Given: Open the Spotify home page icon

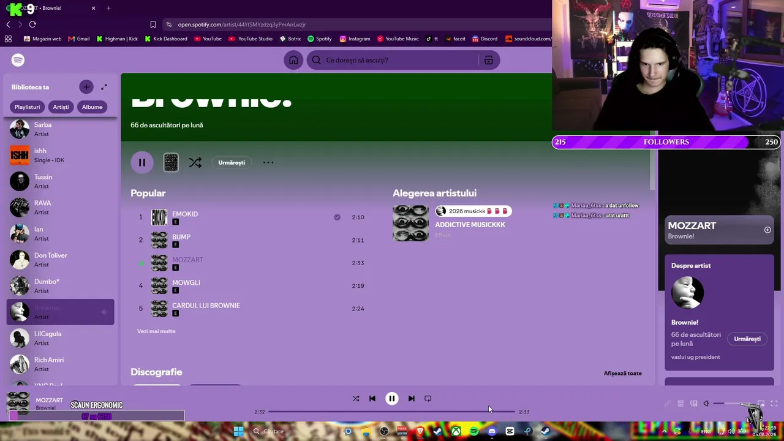Looking at the screenshot, I should [x=293, y=60].
